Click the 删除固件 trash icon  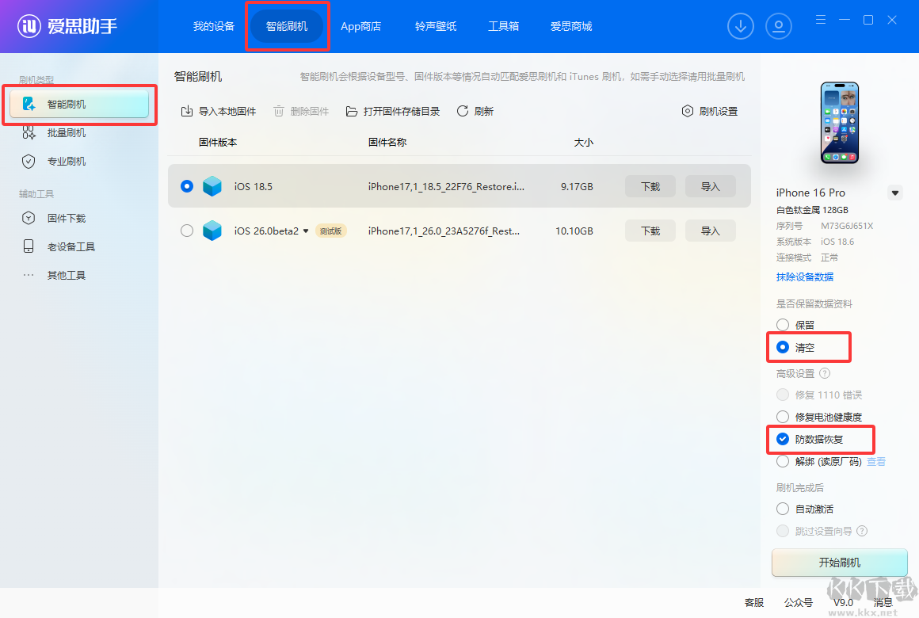279,111
